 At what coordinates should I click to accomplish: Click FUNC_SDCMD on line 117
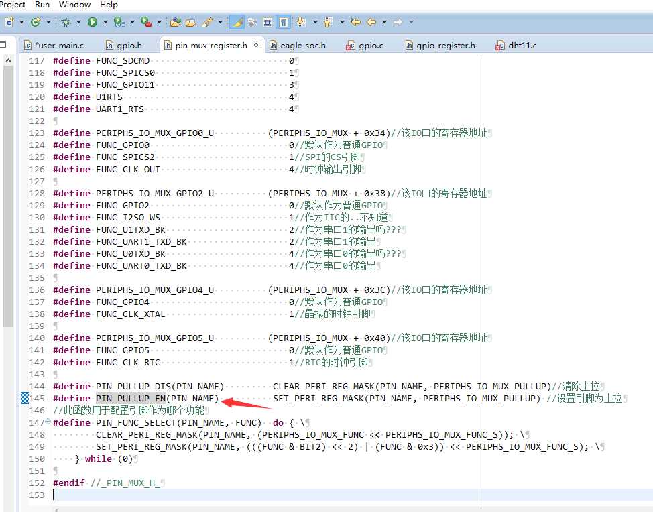tap(123, 60)
